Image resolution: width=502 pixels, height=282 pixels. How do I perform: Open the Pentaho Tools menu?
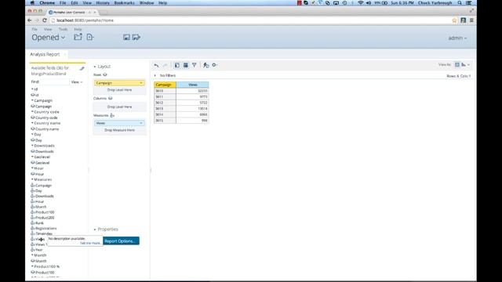click(x=63, y=29)
